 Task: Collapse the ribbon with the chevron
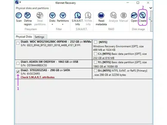tap(151, 8)
